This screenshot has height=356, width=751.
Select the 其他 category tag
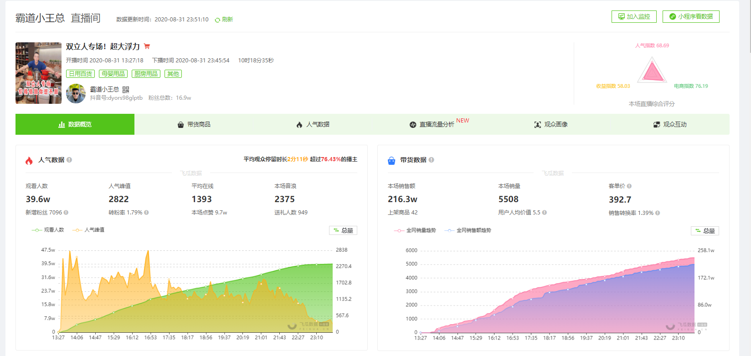173,74
